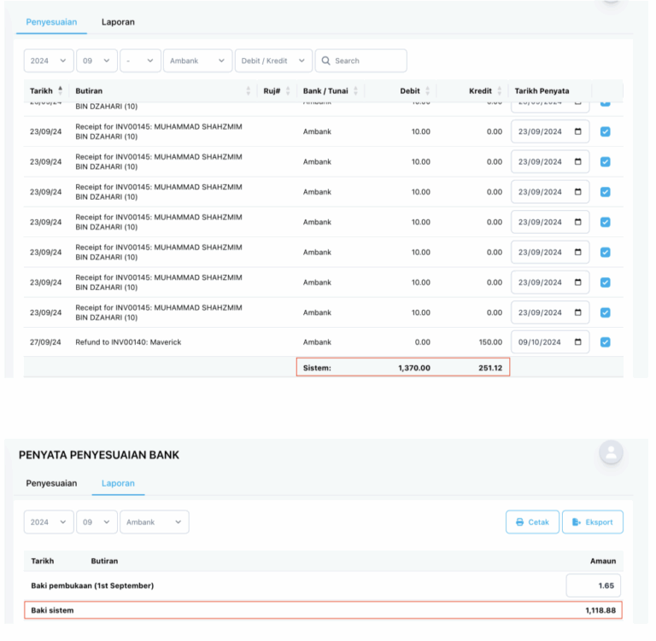
Task: Switch to Penyesuaian tab under the bank statement heading
Action: click(x=51, y=483)
